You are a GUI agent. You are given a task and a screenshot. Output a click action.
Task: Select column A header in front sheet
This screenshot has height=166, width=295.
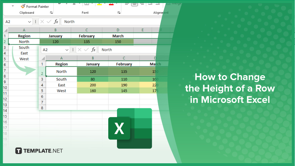click(x=61, y=58)
